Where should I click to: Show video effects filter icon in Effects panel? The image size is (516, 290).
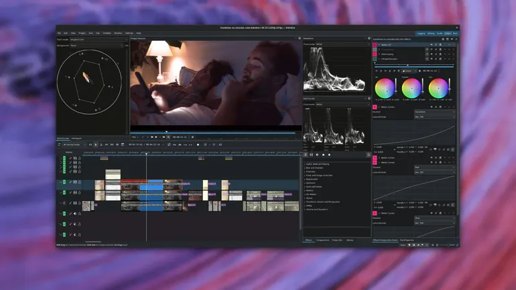[x=312, y=155]
